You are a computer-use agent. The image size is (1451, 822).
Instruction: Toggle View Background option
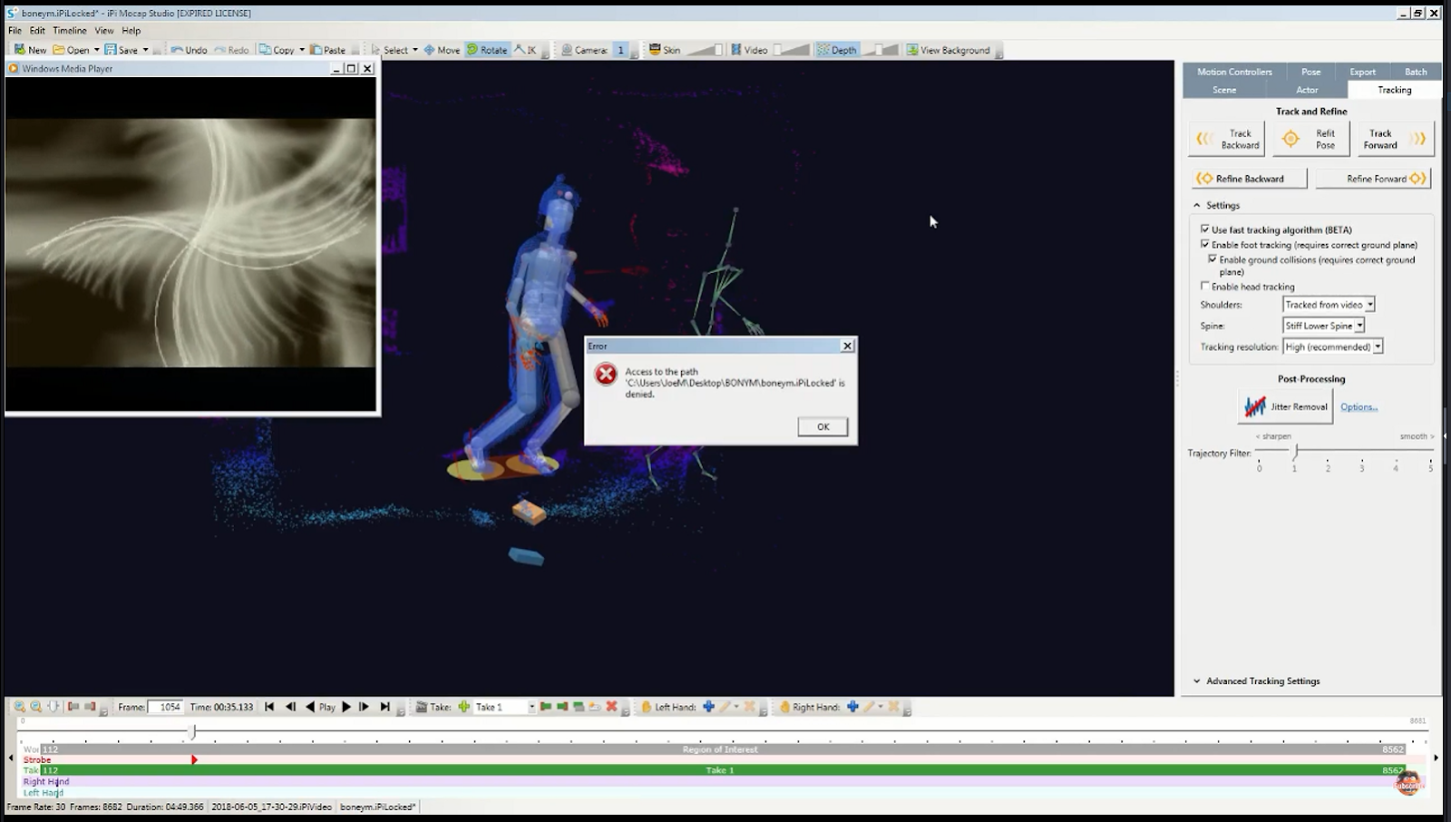point(948,50)
